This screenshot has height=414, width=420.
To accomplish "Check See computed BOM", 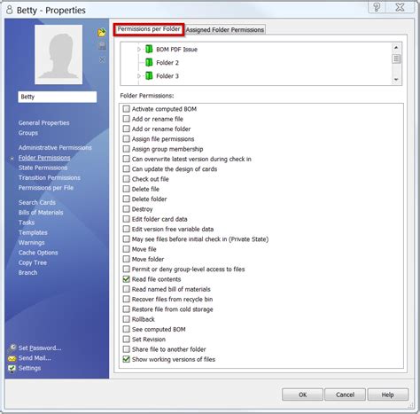I will tap(127, 329).
